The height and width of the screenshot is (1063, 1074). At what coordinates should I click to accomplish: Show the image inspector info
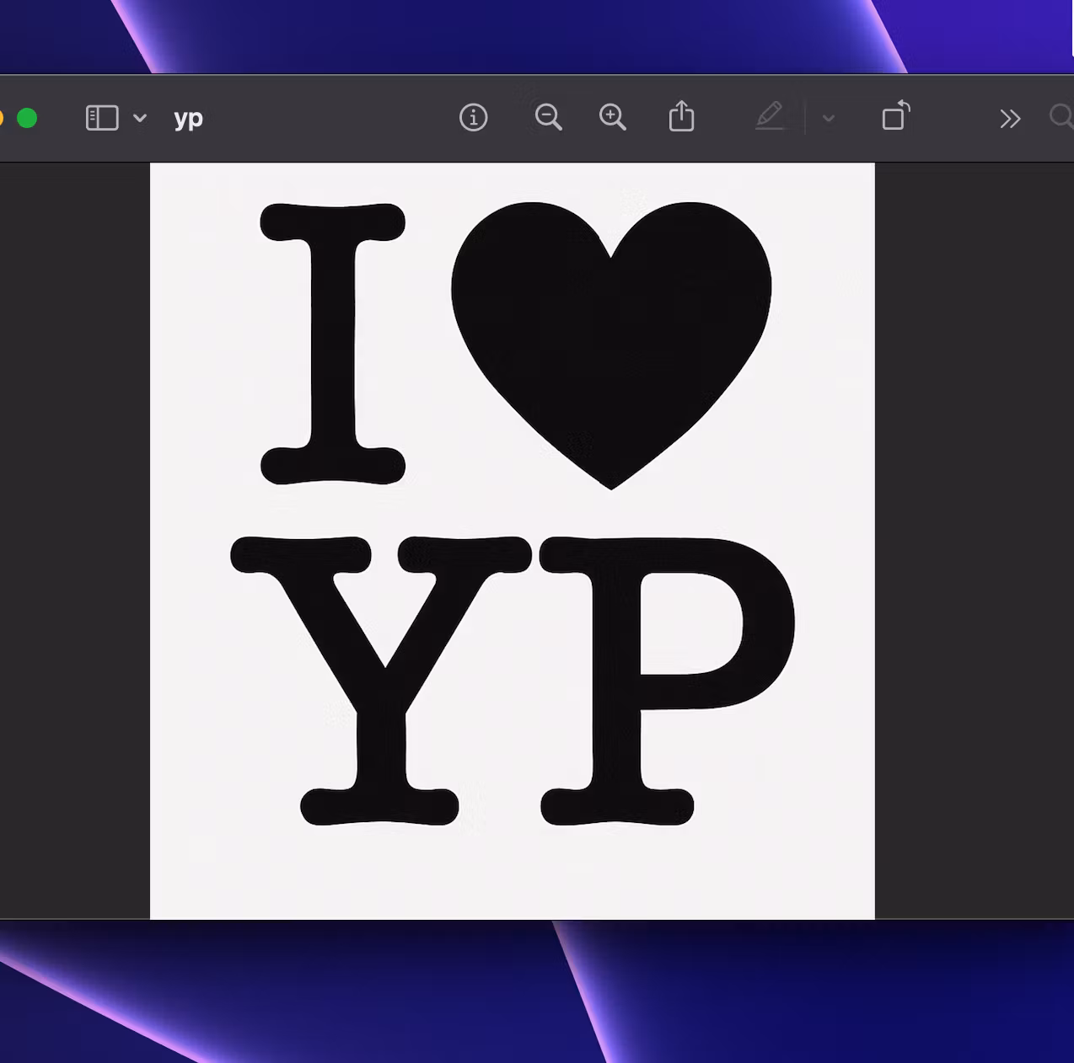tap(474, 118)
